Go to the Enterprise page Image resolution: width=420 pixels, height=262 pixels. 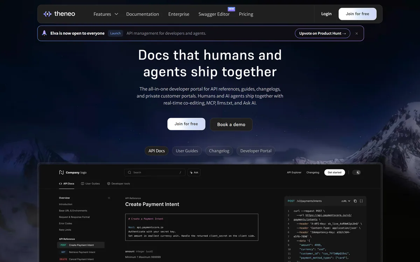tap(178, 14)
